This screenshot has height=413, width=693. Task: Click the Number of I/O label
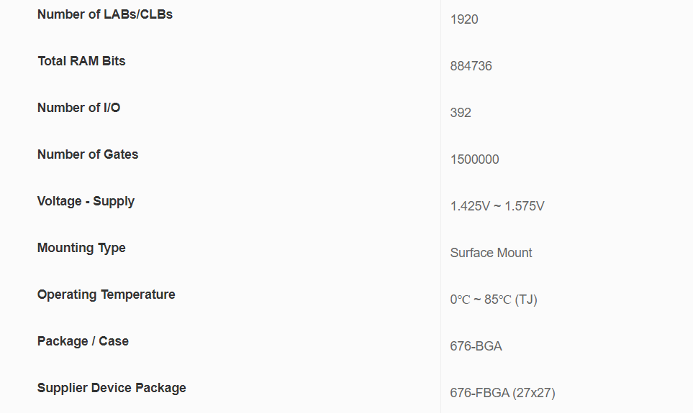(78, 108)
